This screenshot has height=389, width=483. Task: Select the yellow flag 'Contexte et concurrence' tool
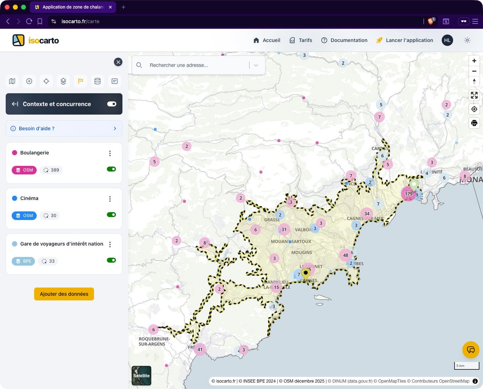click(80, 81)
